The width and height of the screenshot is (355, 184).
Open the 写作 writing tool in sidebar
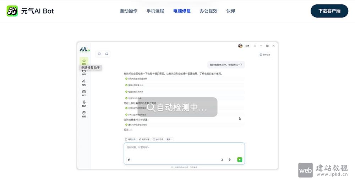(x=84, y=82)
